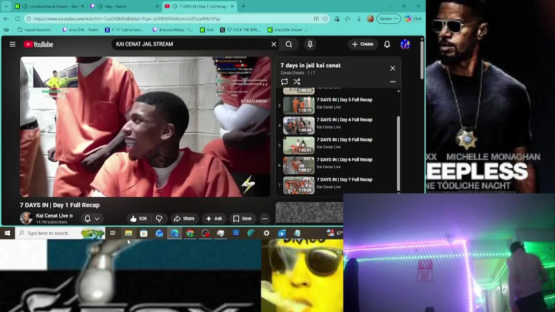
Task: Switch to Google Chrome on the taskbar
Action: [190, 233]
